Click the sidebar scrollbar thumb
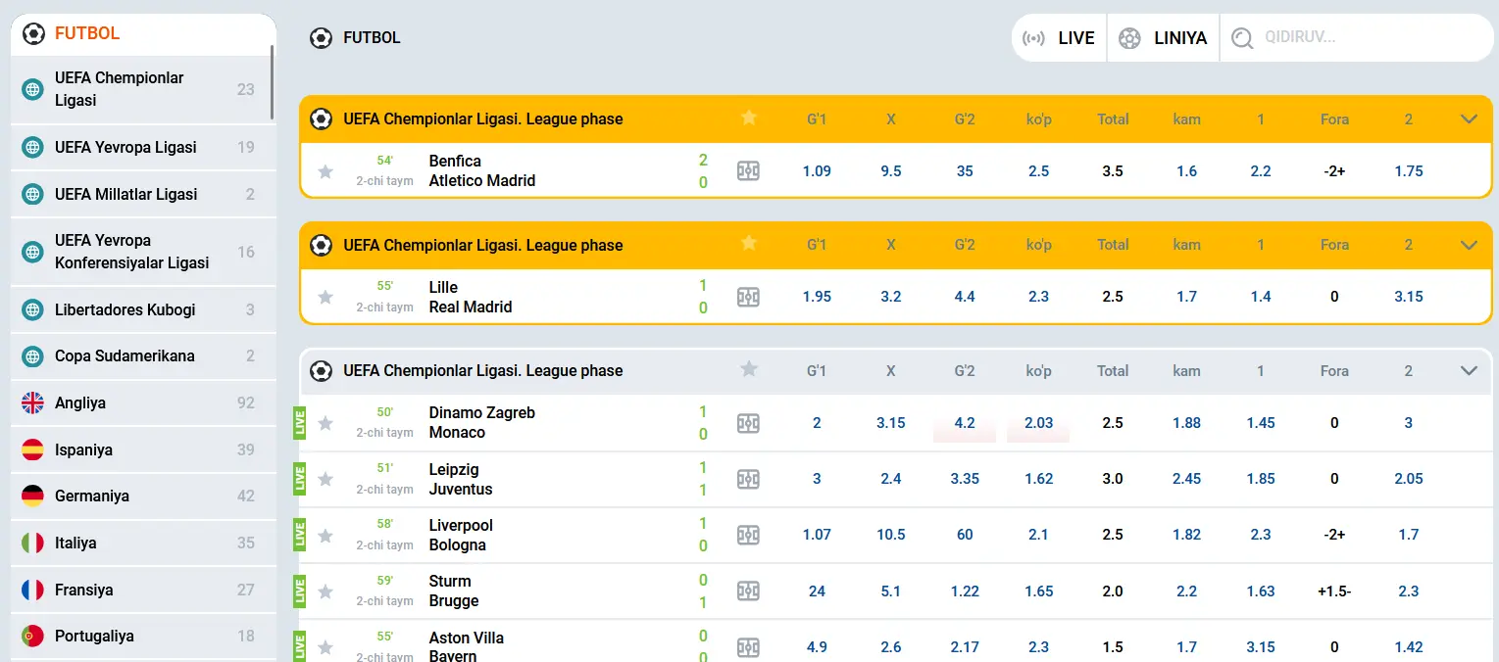 273,83
